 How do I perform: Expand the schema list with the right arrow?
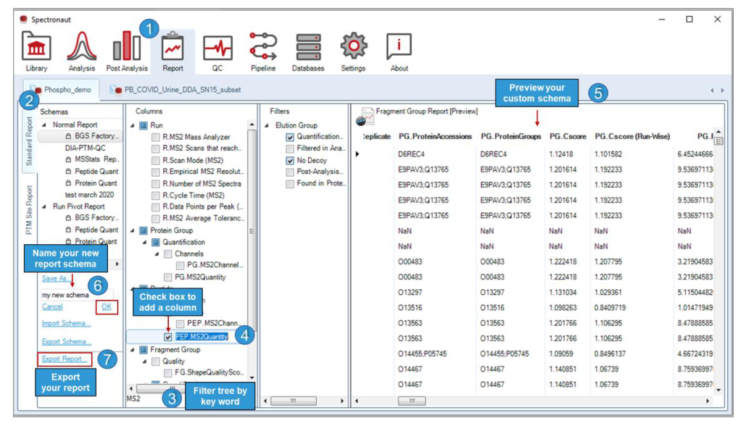(117, 264)
